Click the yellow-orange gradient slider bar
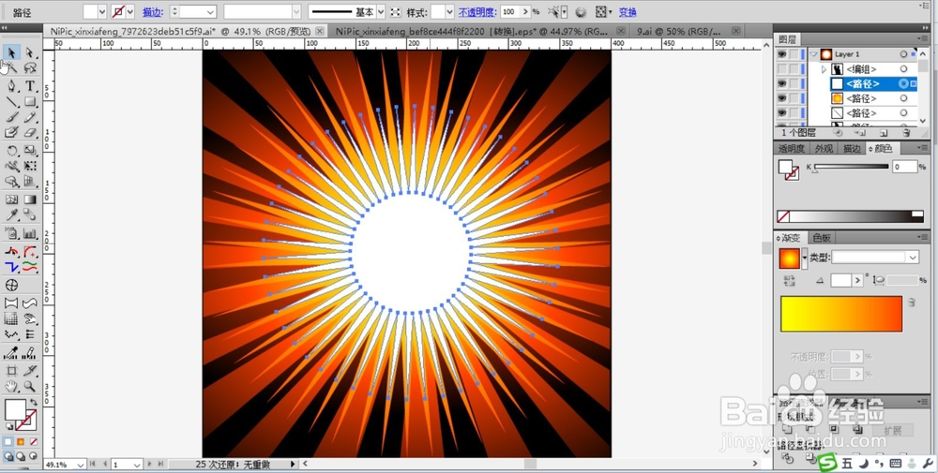 click(x=841, y=314)
